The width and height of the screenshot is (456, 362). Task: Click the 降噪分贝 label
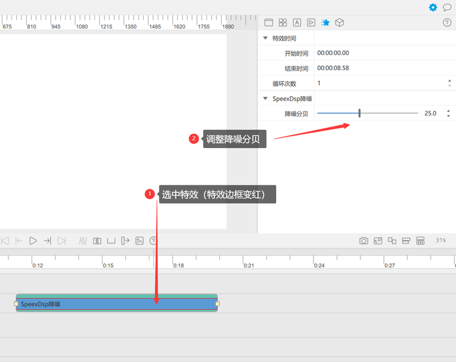(x=296, y=113)
